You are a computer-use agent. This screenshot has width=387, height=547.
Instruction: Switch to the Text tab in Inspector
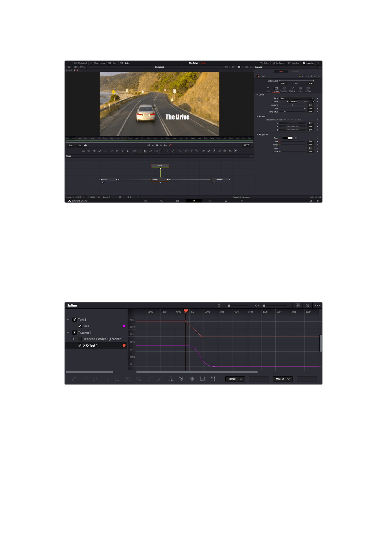point(268,89)
